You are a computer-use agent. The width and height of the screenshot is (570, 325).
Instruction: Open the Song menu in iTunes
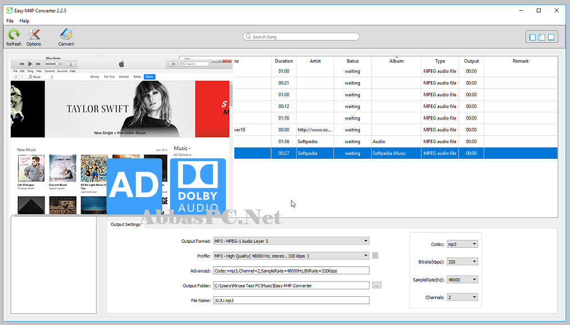tap(30, 72)
